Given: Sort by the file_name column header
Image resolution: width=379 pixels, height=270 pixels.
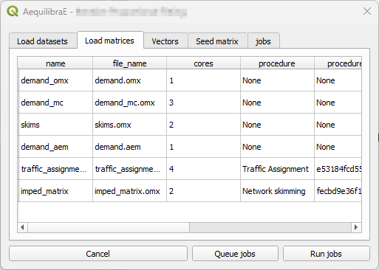Looking at the screenshot, I should click(129, 63).
